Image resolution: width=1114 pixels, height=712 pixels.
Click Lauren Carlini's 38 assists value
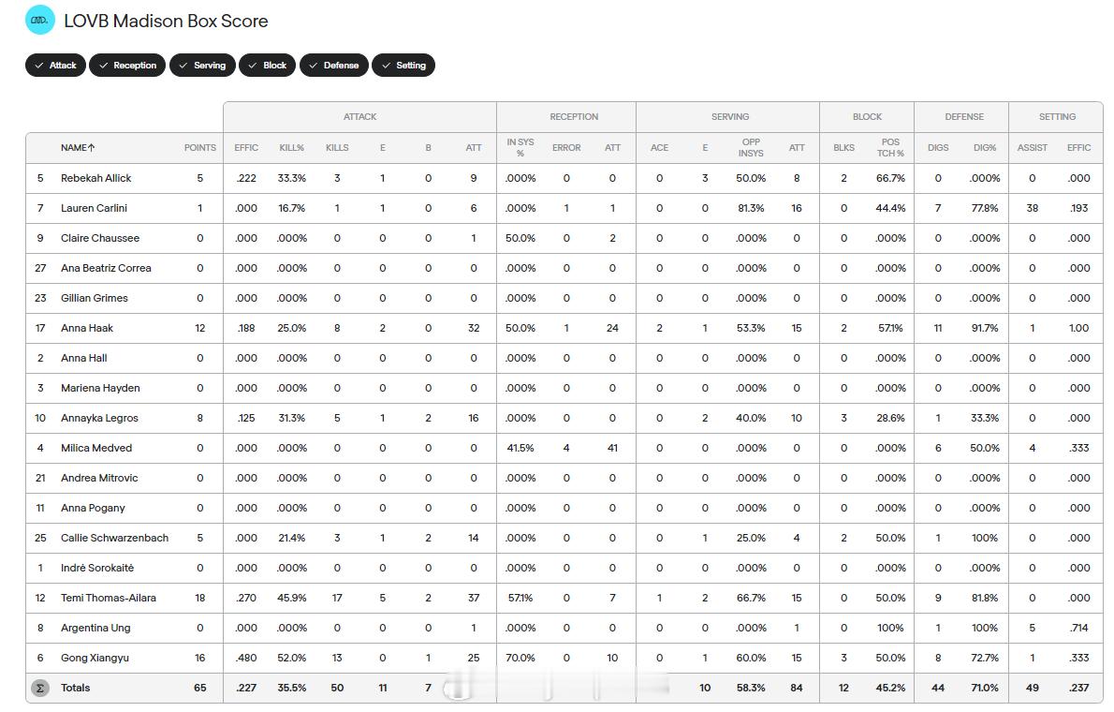tap(1033, 208)
